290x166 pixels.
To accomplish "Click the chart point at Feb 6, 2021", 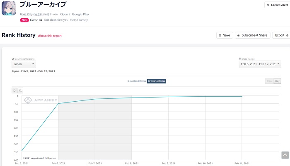I will (58, 104).
